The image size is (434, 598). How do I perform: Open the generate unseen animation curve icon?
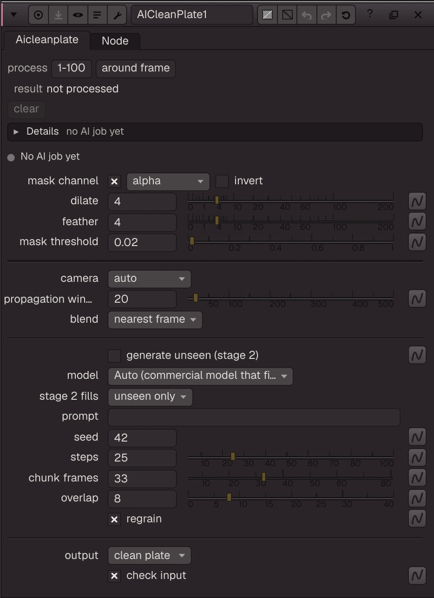417,355
